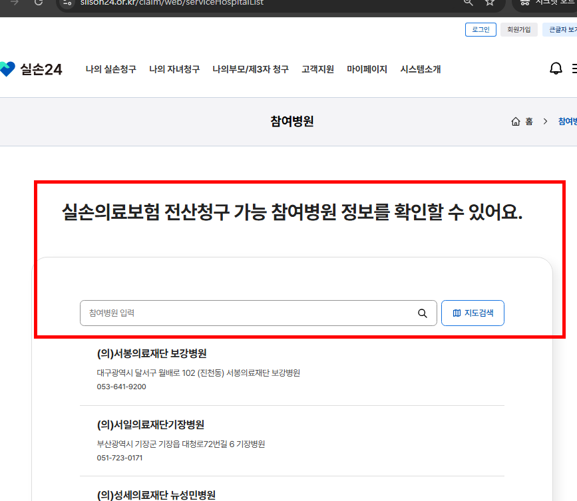Viewport: 577px width, 501px height.
Task: Click the browser address bar URL
Action: (x=172, y=3)
